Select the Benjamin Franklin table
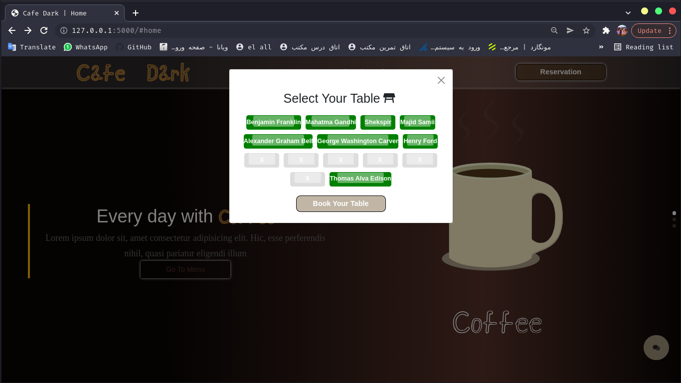 click(x=274, y=122)
